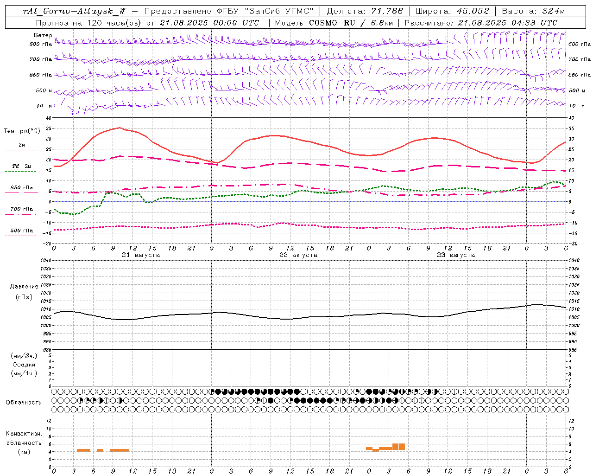Image resolution: width=593 pixels, height=475 pixels.
Task: Click the Ветер panel label
Action: click(43, 35)
